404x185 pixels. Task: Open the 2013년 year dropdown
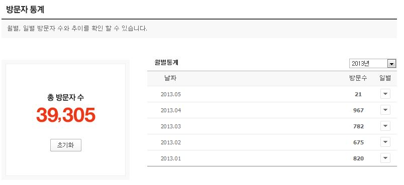click(x=372, y=64)
